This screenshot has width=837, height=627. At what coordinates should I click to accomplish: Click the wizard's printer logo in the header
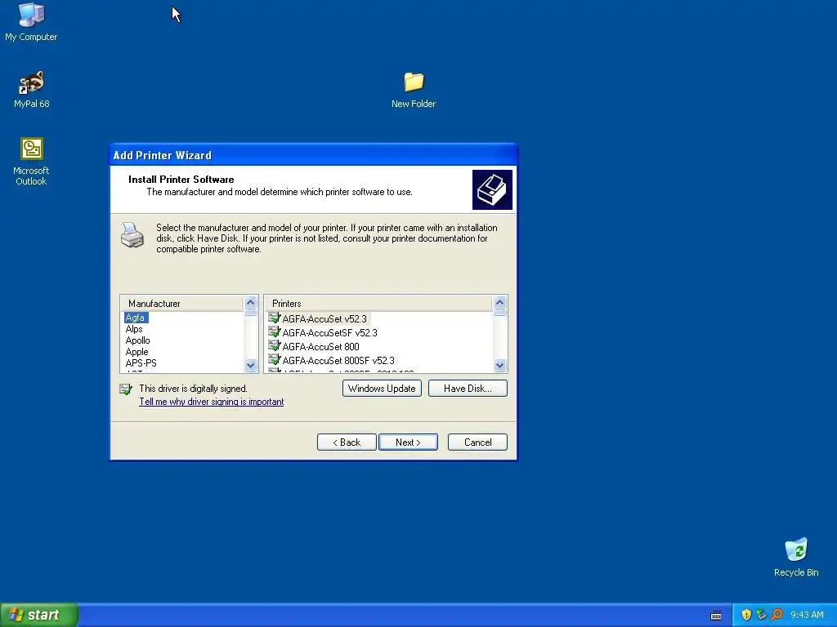click(x=492, y=189)
